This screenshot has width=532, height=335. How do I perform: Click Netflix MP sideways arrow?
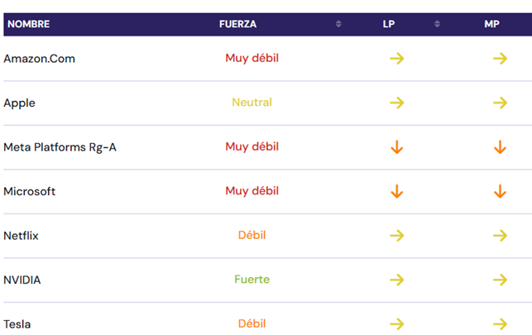pyautogui.click(x=499, y=236)
